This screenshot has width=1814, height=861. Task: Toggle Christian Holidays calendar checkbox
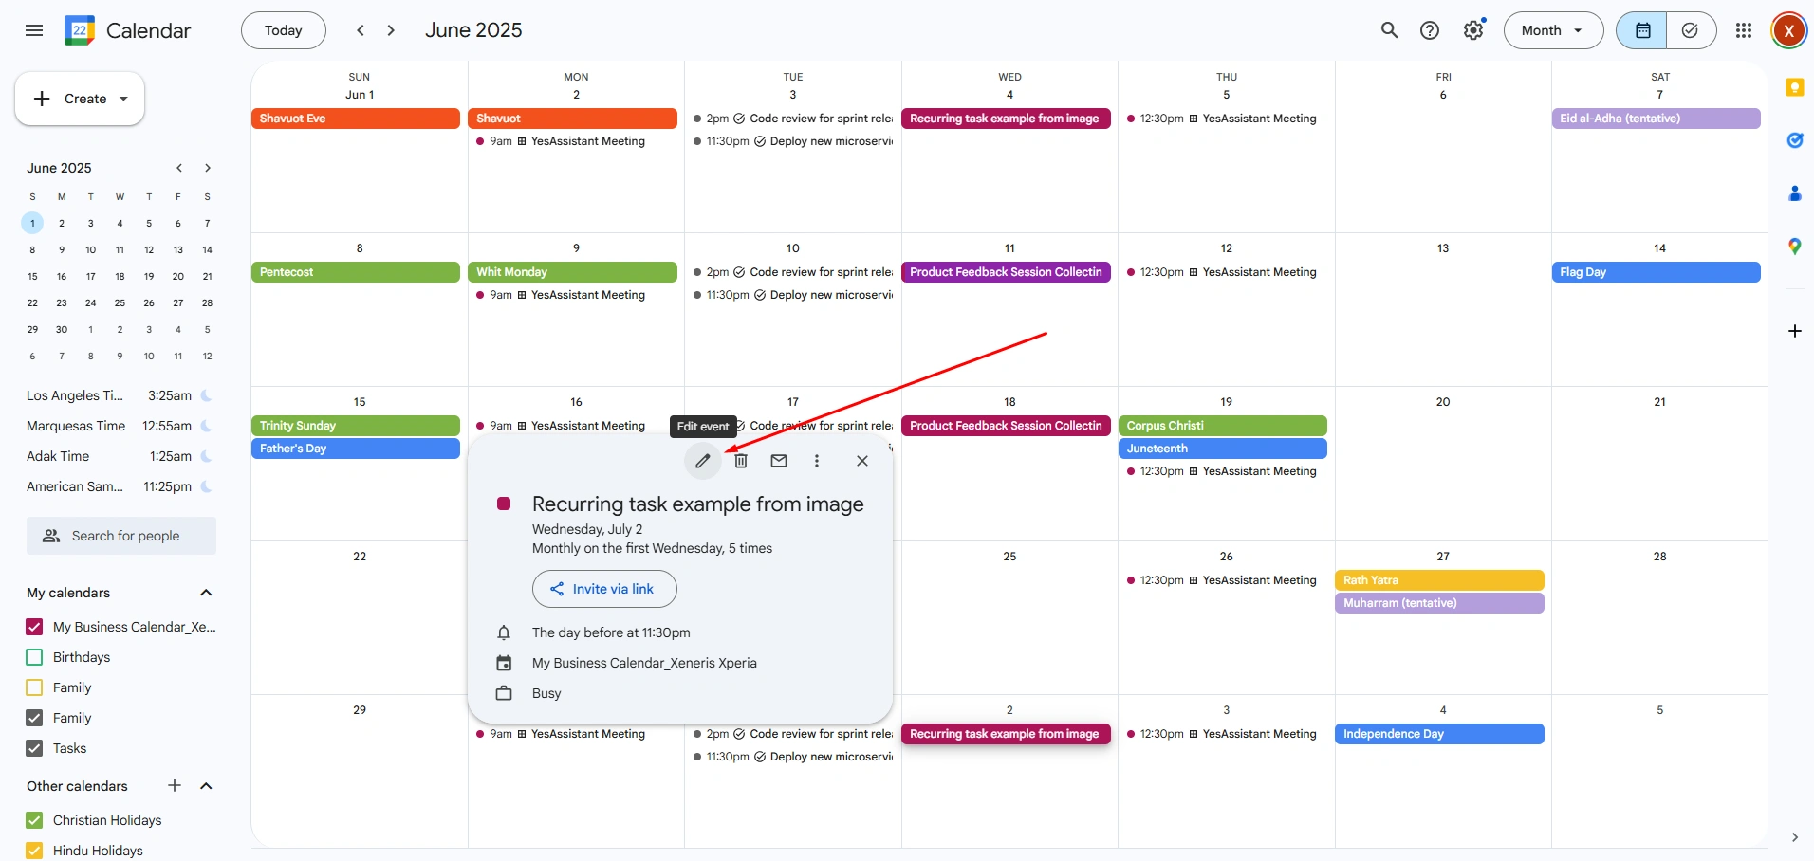tap(35, 820)
